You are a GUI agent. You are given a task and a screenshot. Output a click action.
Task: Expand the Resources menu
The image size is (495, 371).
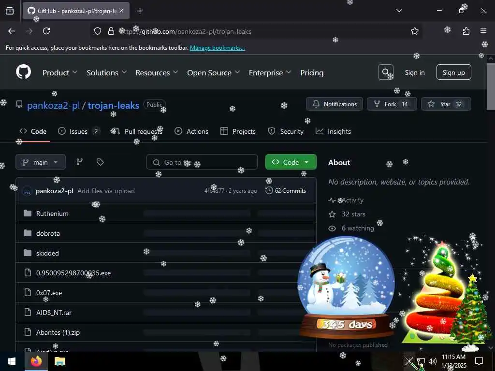pyautogui.click(x=157, y=72)
